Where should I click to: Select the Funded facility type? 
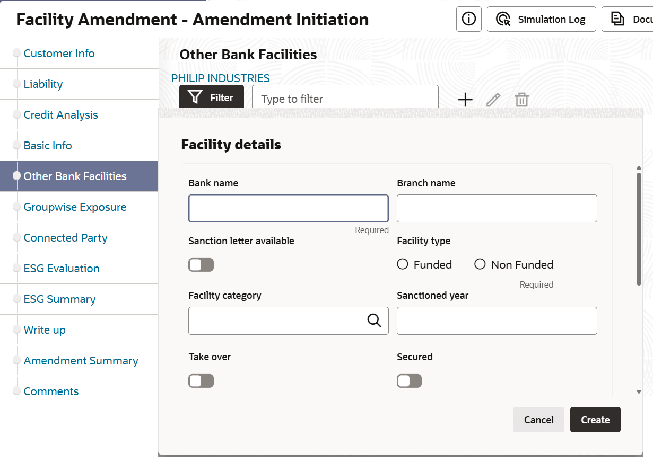click(403, 264)
